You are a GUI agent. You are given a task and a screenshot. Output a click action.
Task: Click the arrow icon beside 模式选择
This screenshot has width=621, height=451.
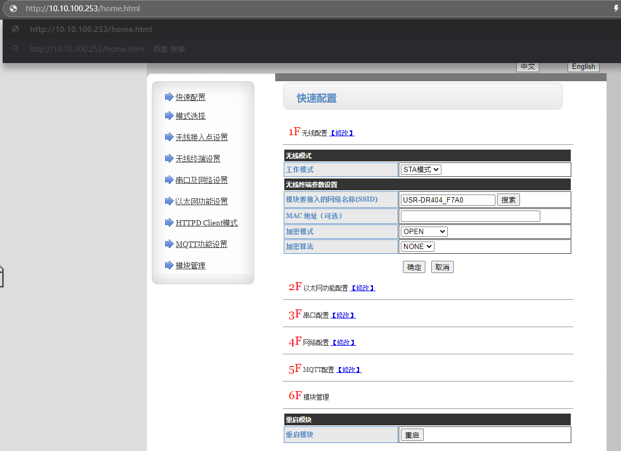(169, 115)
